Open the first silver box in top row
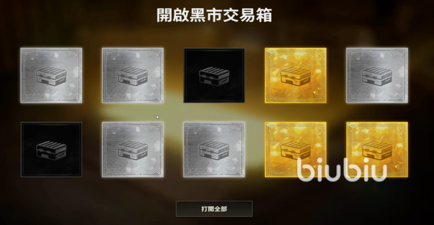 (x=51, y=75)
